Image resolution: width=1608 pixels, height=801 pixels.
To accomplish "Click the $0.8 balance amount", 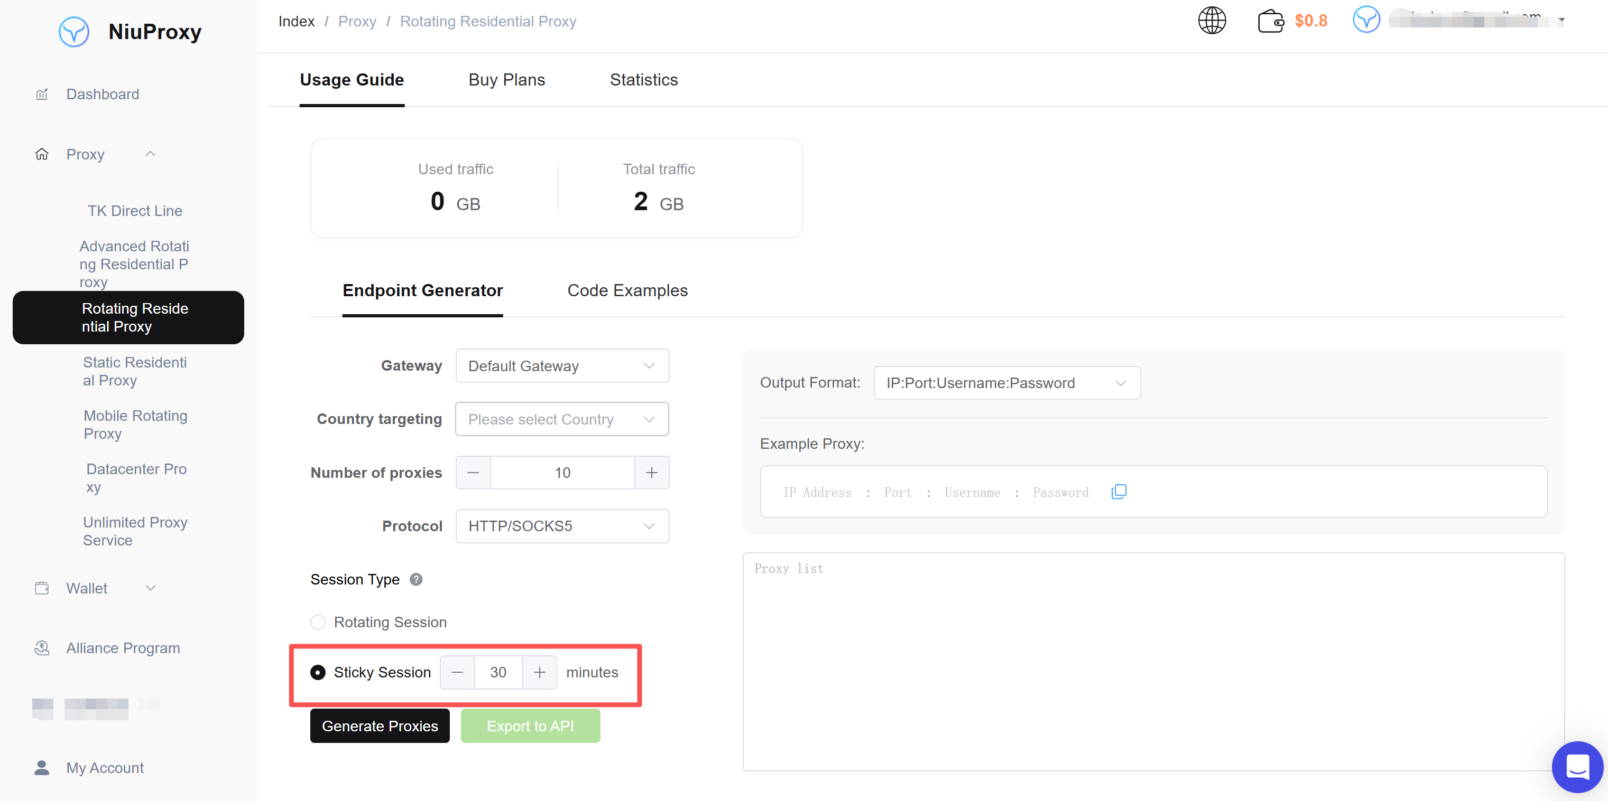I will pos(1311,21).
